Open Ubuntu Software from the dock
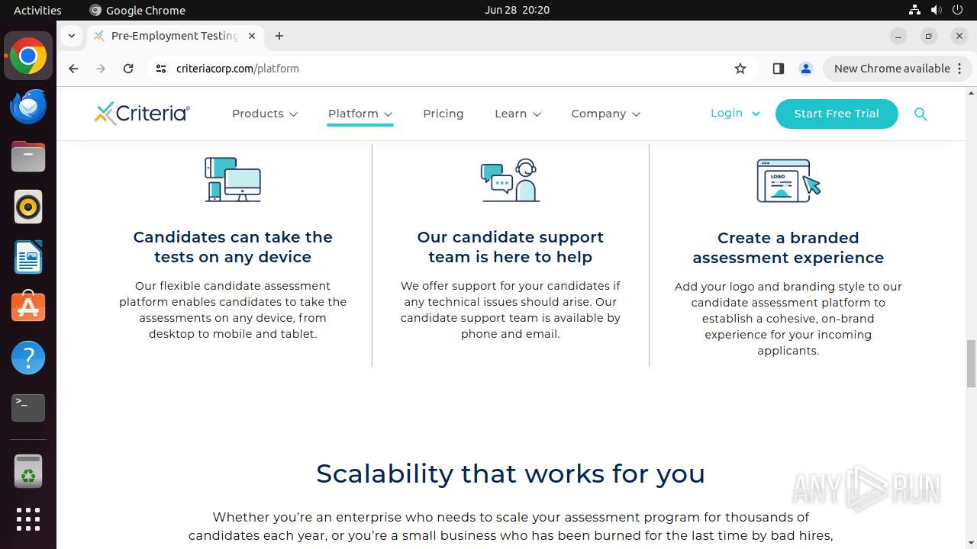Viewport: 977px width, 549px height. (28, 307)
